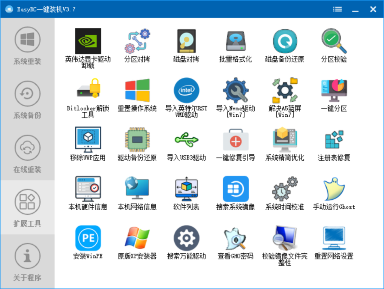
Task: Launch the UWP app remover (移除UWP应用)
Action: (88, 141)
